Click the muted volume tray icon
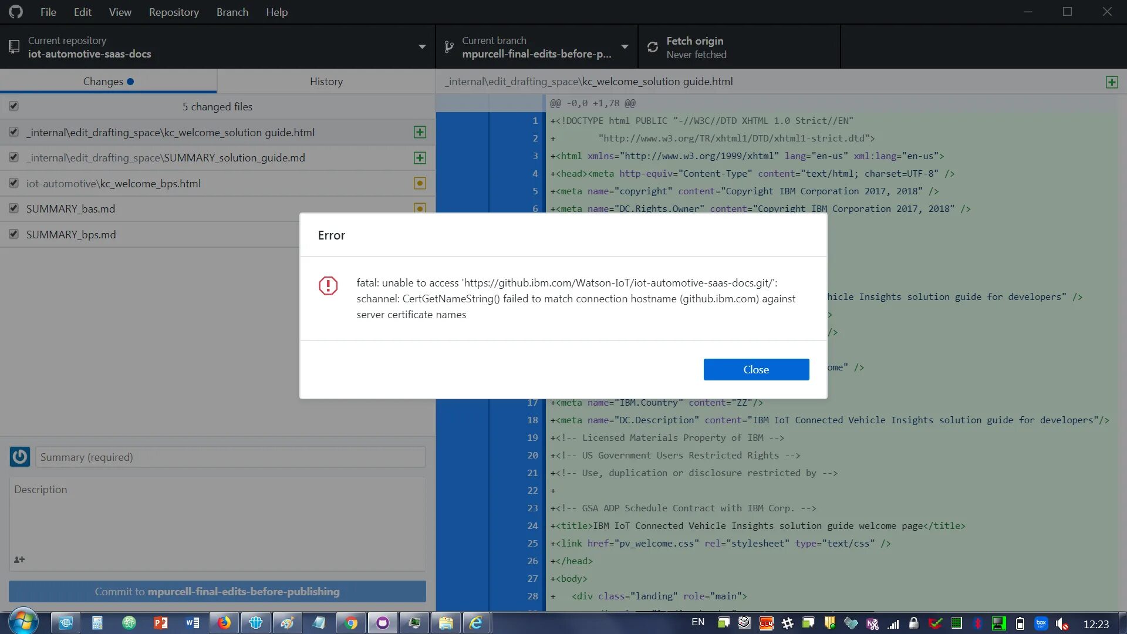This screenshot has width=1127, height=634. pos(1062,623)
